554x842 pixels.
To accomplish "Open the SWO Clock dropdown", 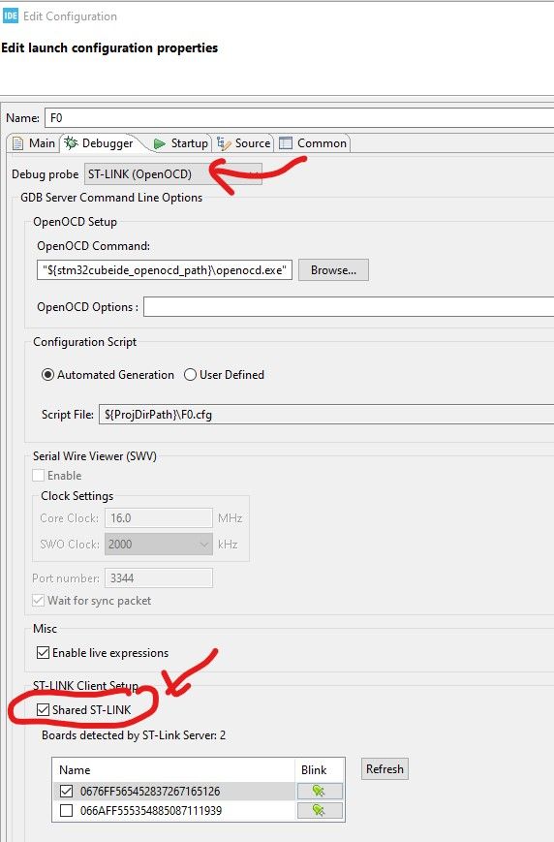I will (x=159, y=544).
